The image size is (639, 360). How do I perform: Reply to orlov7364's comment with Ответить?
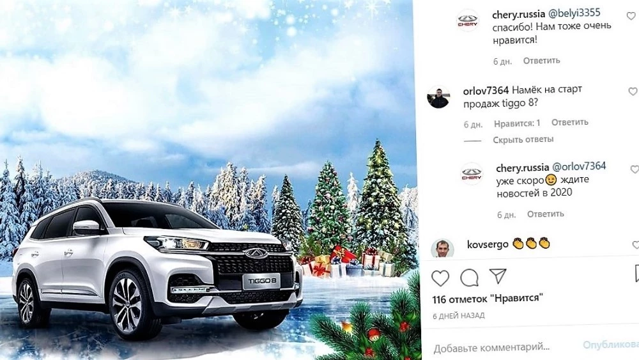tap(570, 122)
